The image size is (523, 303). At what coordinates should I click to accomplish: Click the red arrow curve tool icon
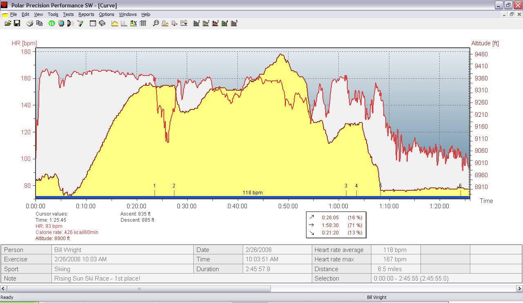(x=174, y=23)
